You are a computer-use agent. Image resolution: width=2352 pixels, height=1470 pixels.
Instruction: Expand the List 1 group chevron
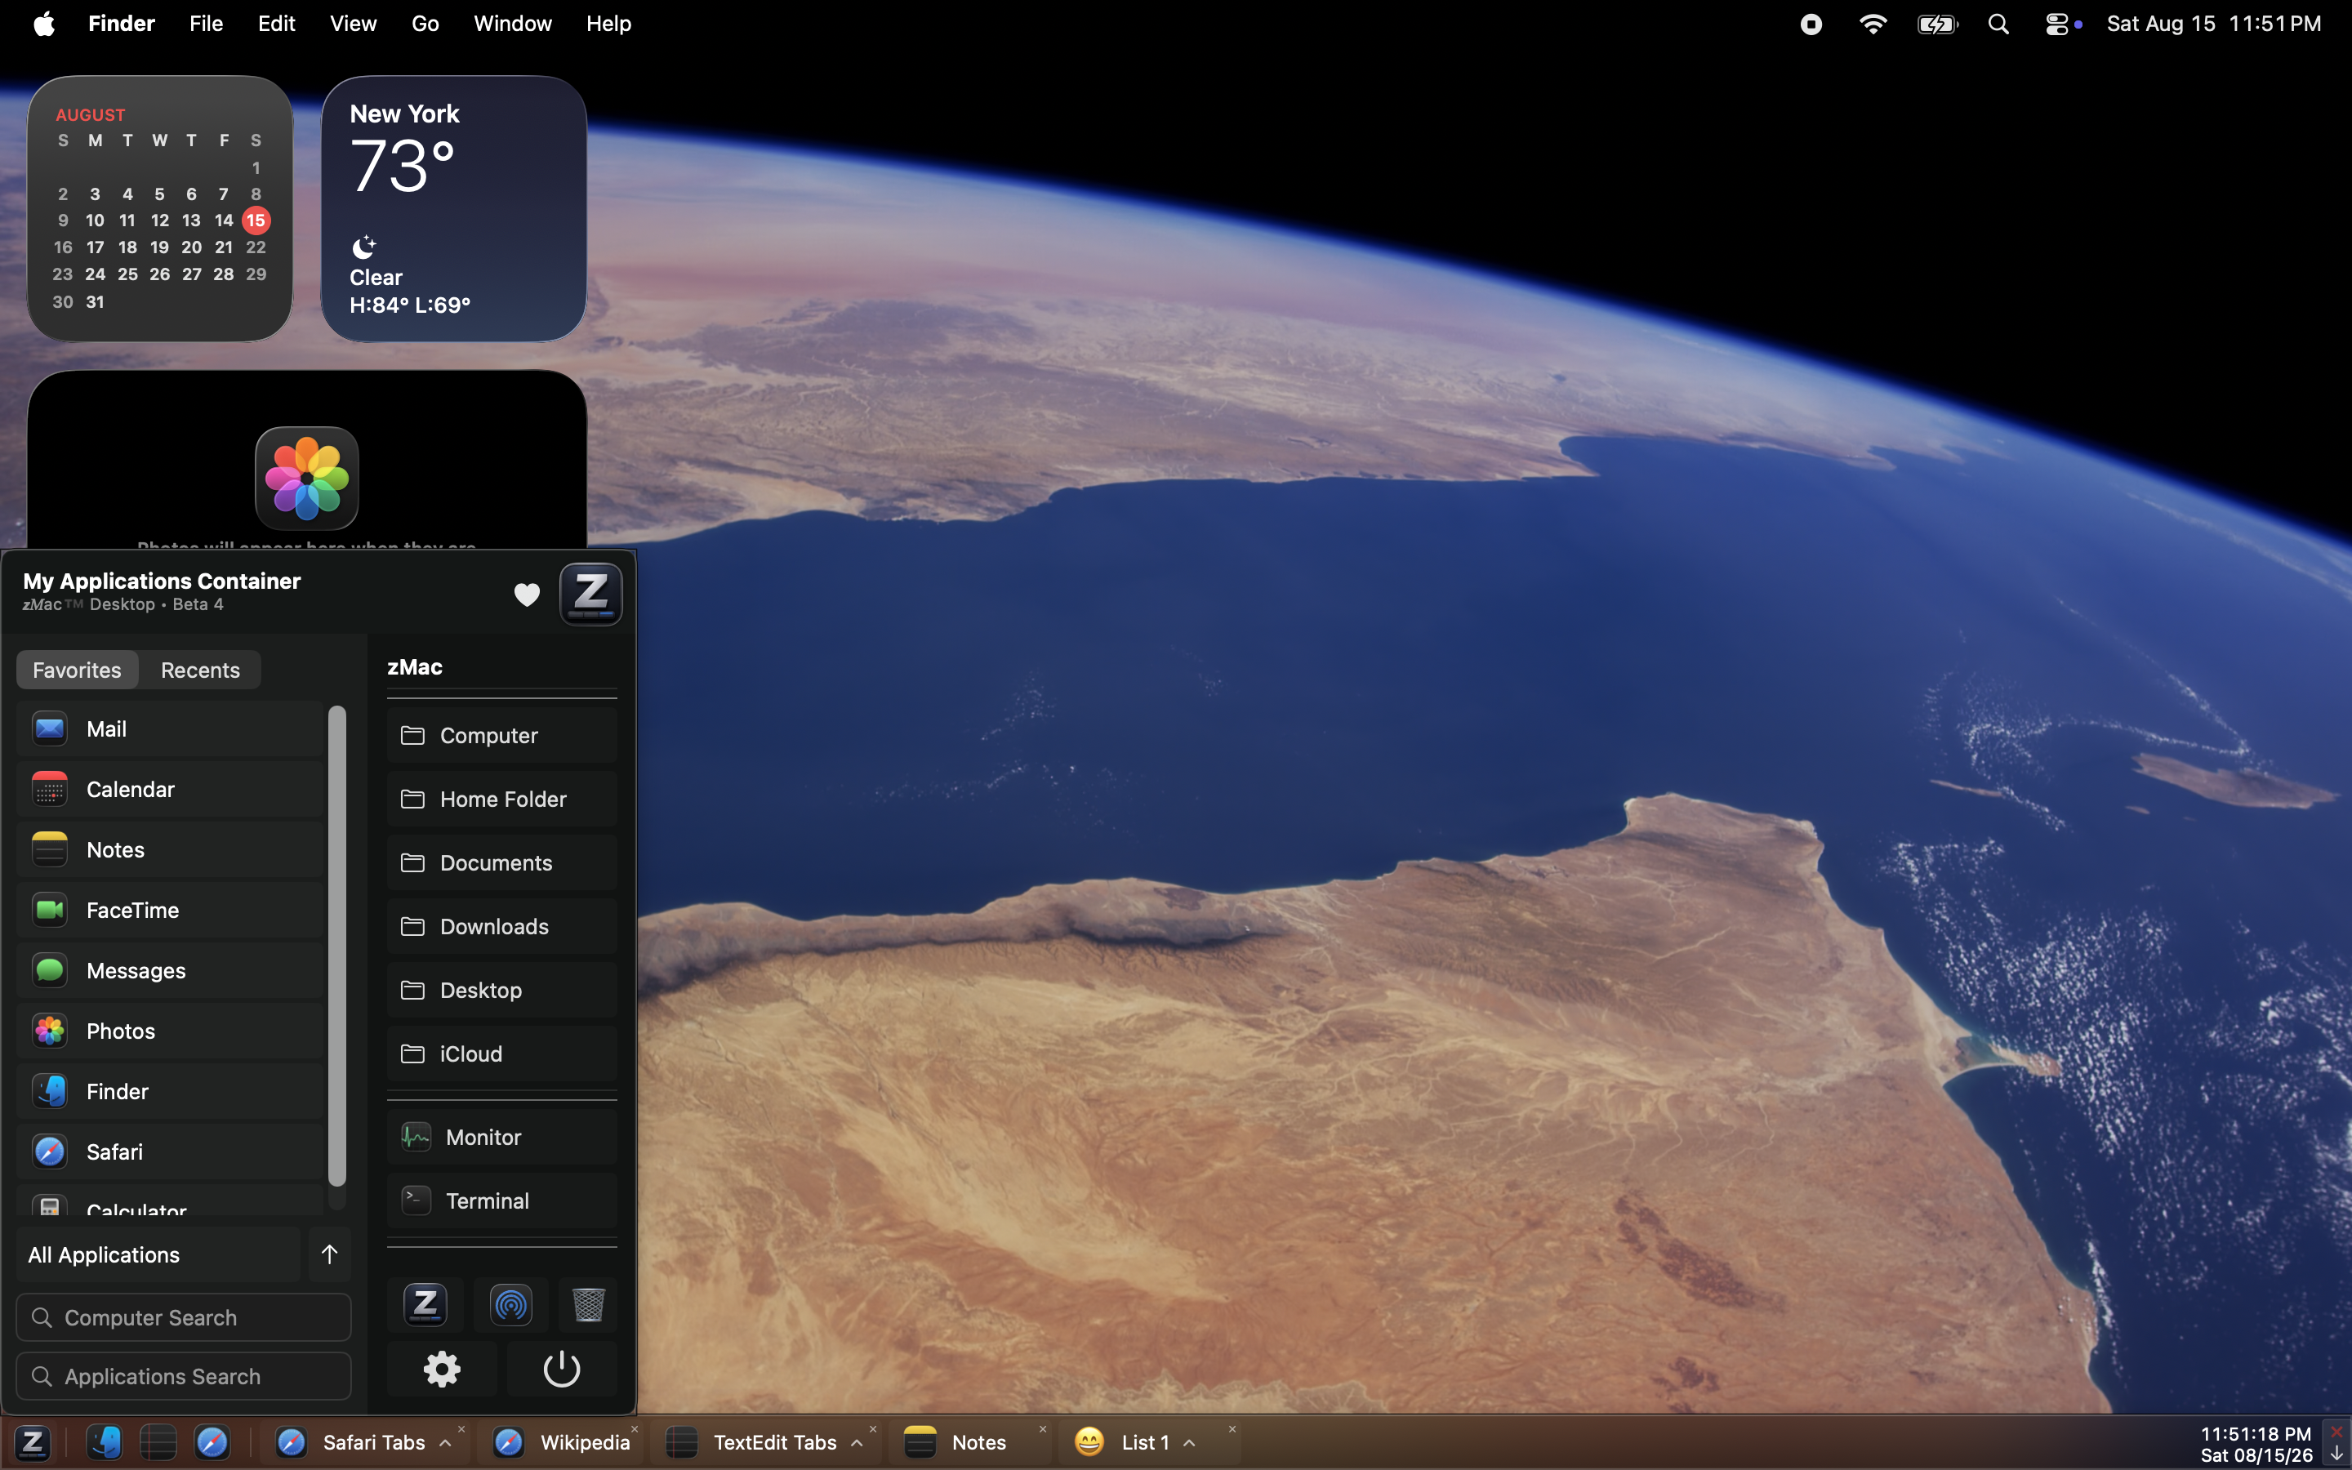click(x=1188, y=1444)
